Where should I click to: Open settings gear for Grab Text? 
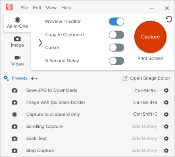coord(166,139)
